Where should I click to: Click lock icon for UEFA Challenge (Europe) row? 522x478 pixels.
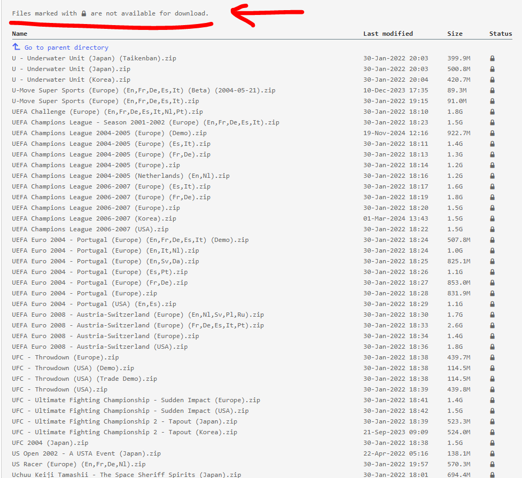(492, 112)
